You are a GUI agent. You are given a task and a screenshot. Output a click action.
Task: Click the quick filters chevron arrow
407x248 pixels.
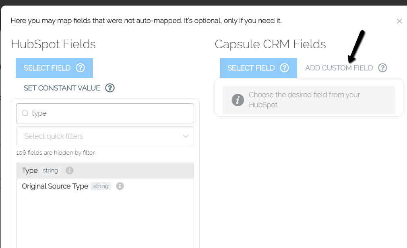click(185, 136)
